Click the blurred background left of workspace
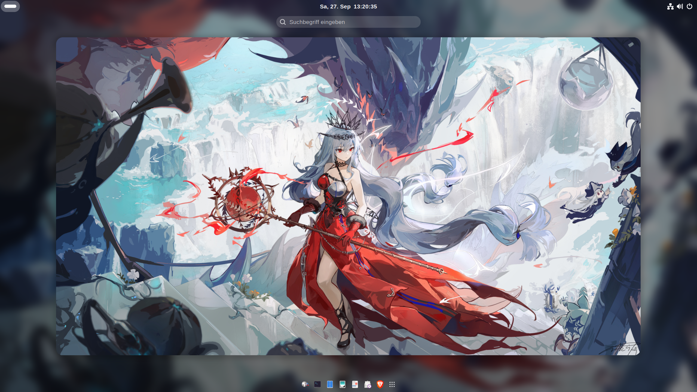The image size is (697, 392). [27, 196]
